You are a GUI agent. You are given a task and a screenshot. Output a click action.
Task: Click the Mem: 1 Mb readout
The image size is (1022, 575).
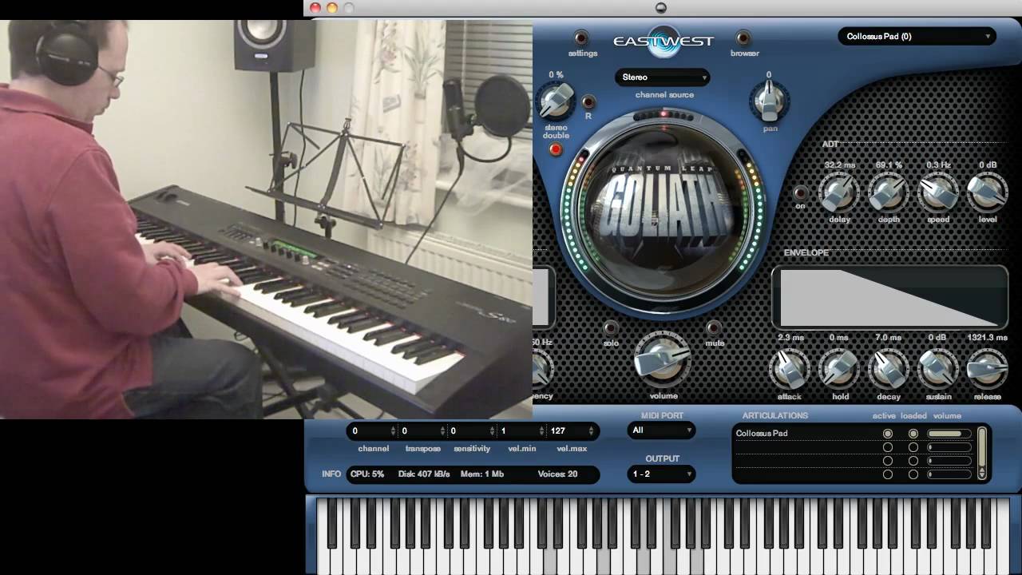click(482, 474)
